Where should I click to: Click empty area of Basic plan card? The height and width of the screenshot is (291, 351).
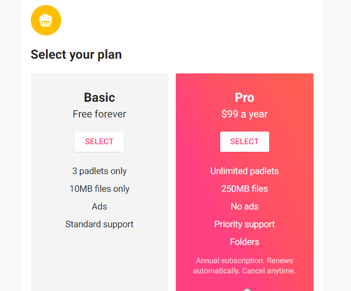(x=99, y=260)
